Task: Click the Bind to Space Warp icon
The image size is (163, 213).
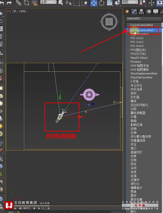Action: 34,3
